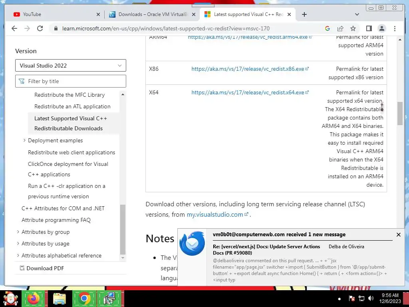Open Redistribute web client applications
The height and width of the screenshot is (307, 409).
coord(71,152)
